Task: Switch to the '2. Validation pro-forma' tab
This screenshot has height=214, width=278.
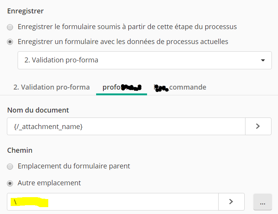Action: click(x=51, y=87)
